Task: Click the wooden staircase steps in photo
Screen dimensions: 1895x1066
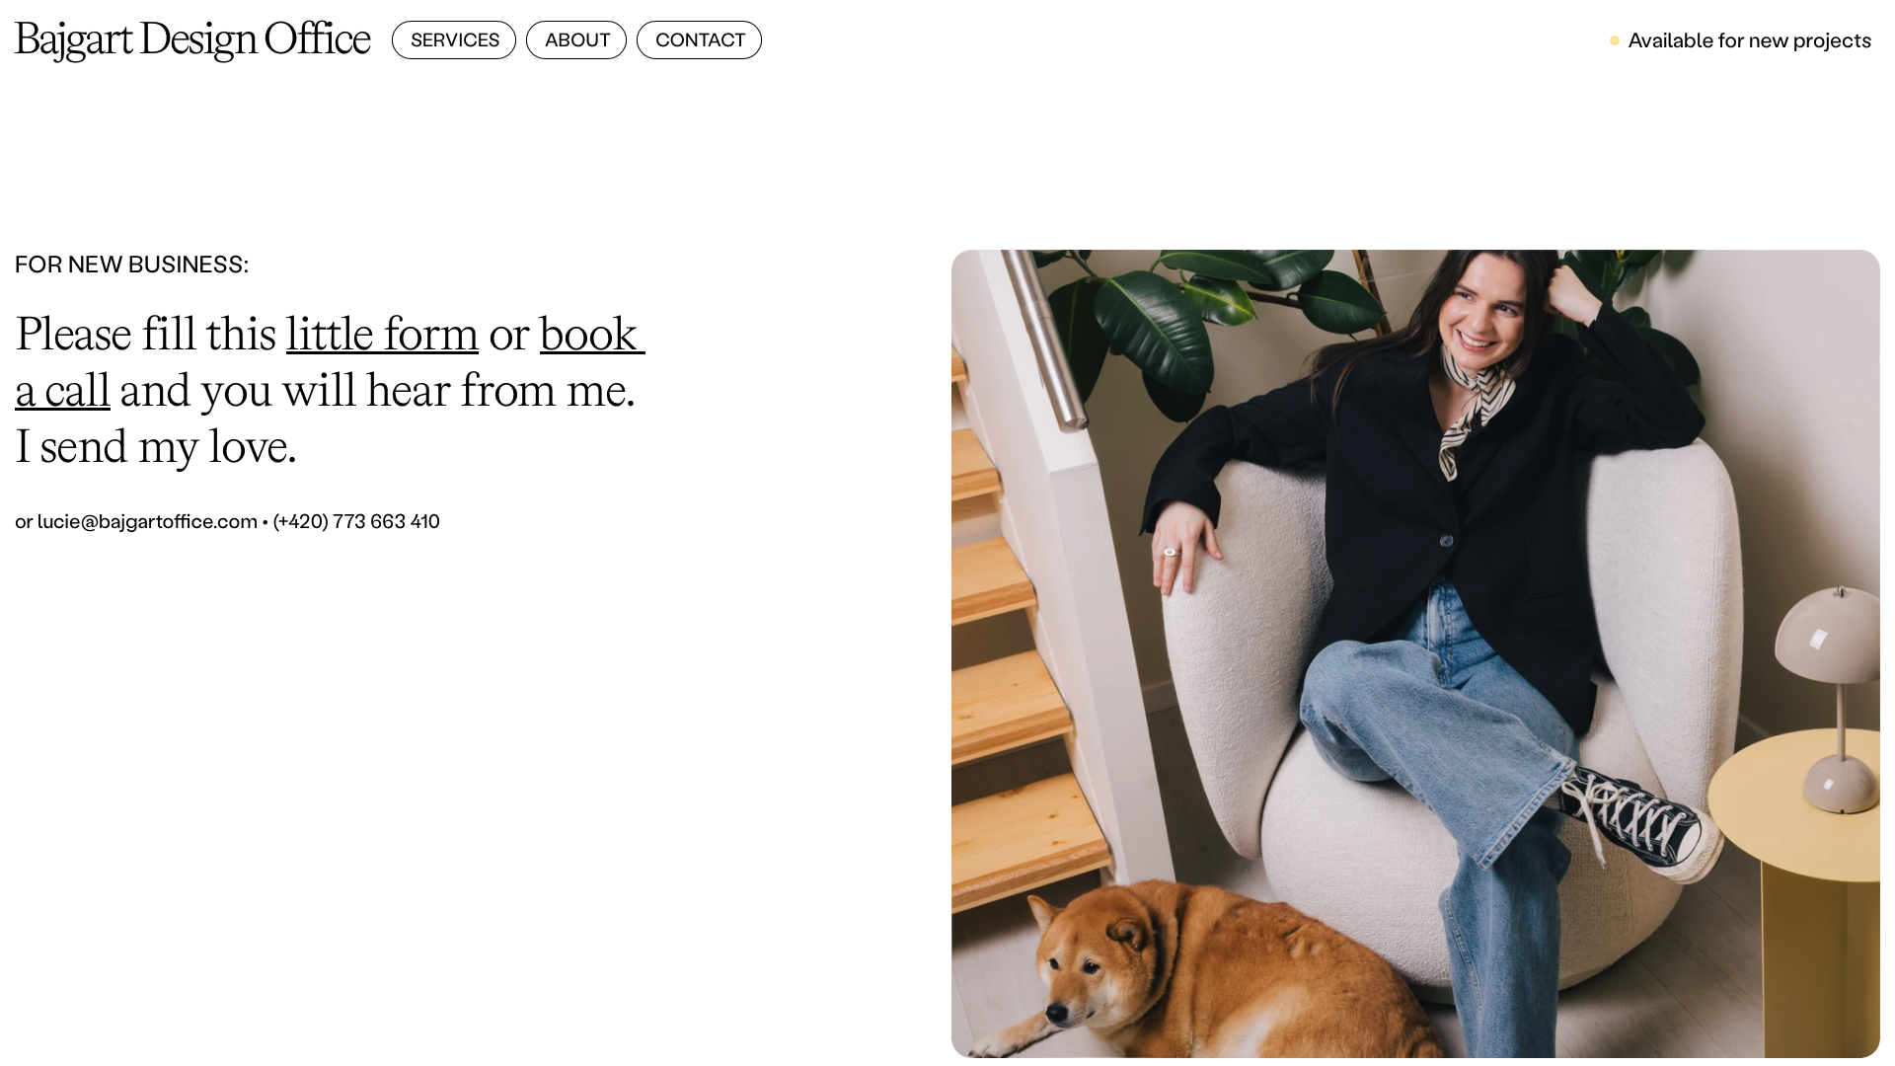Action: pyautogui.click(x=1017, y=642)
